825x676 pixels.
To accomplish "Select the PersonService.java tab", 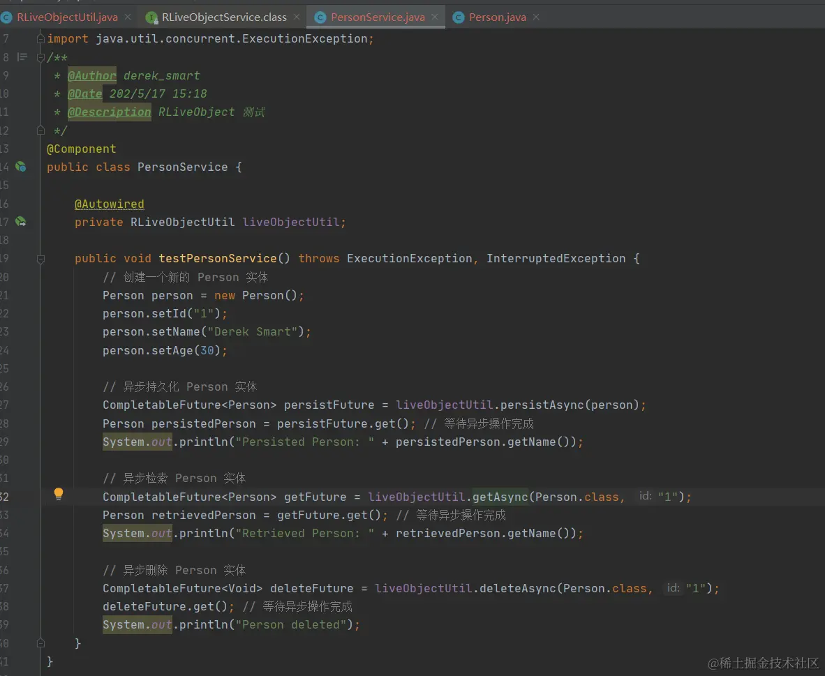I will pyautogui.click(x=378, y=17).
